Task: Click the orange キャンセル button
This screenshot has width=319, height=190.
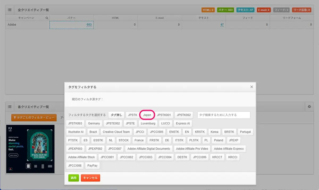Action: click(90, 178)
